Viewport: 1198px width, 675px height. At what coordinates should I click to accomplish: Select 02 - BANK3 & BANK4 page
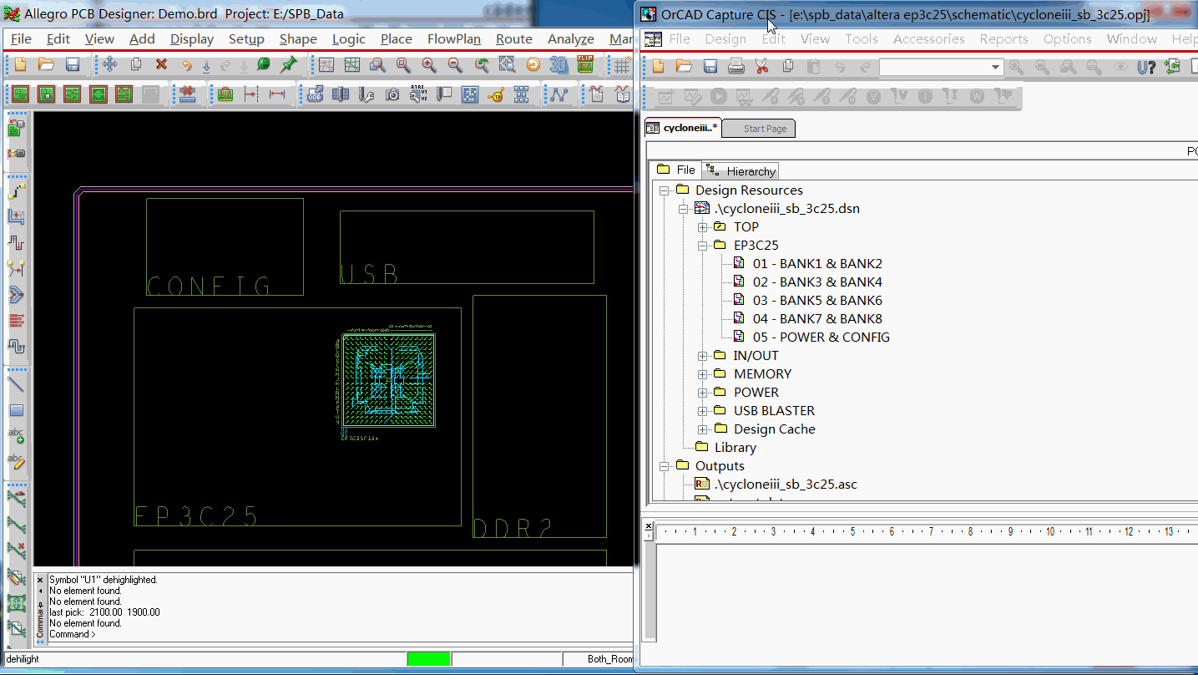point(816,282)
